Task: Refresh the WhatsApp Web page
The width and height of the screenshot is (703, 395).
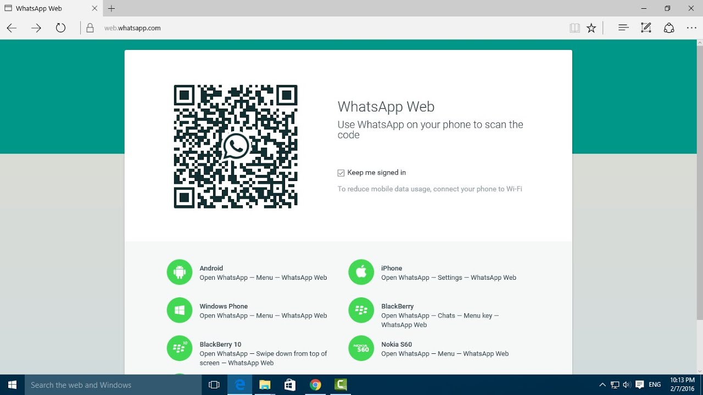Action: pos(61,28)
